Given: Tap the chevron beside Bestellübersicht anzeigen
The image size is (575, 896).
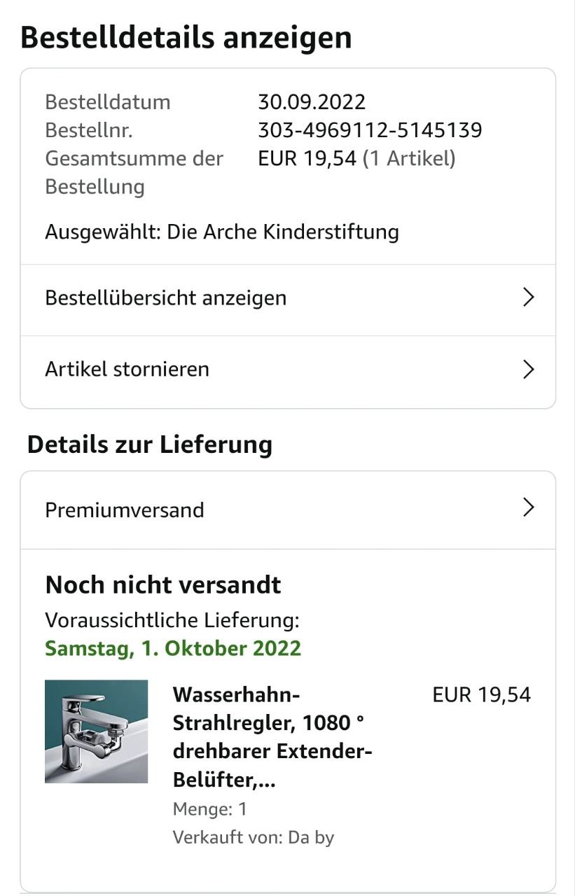Looking at the screenshot, I should pos(529,297).
